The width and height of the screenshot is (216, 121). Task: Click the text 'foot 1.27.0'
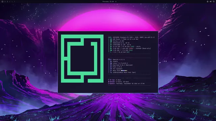click(x=117, y=67)
